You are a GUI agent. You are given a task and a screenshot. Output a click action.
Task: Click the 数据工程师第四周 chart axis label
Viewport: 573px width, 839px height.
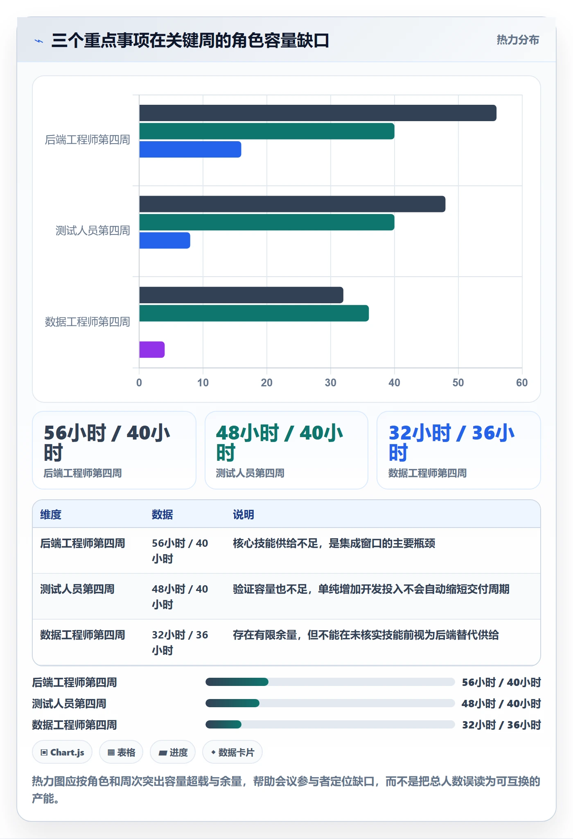87,322
